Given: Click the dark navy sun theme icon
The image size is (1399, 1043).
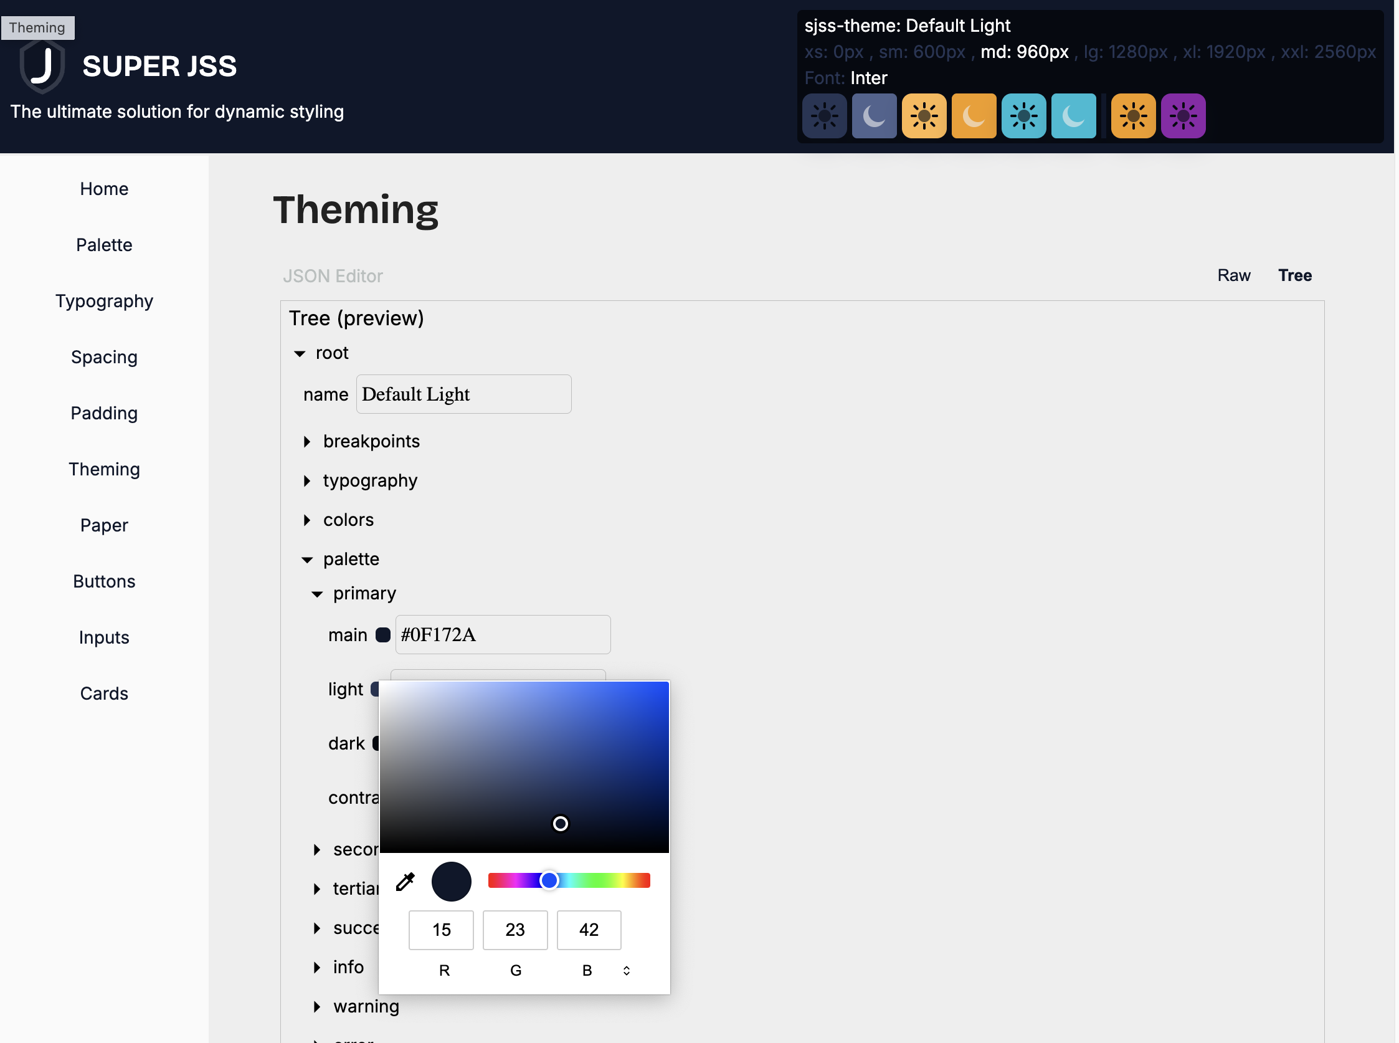Looking at the screenshot, I should [824, 116].
